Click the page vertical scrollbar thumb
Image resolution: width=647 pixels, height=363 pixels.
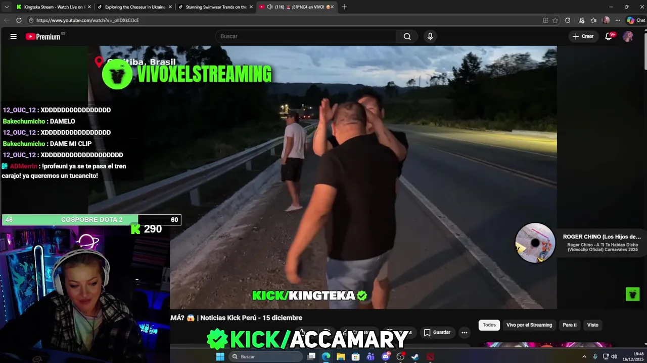click(645, 50)
